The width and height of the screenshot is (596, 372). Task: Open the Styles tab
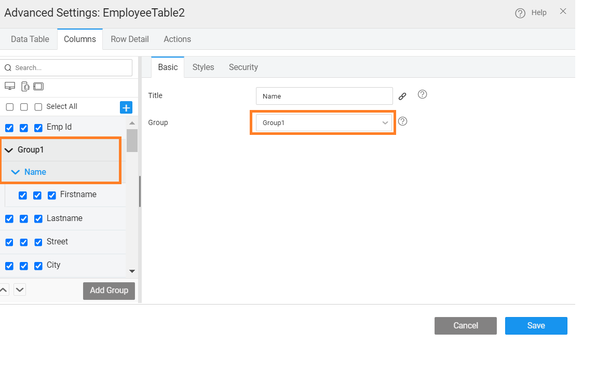point(203,67)
